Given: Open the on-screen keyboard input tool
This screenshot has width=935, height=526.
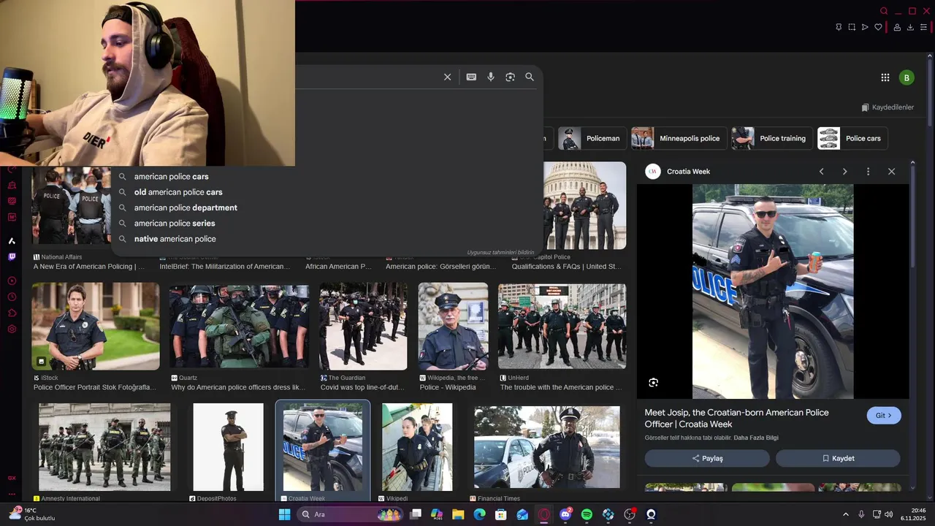Looking at the screenshot, I should click(471, 77).
